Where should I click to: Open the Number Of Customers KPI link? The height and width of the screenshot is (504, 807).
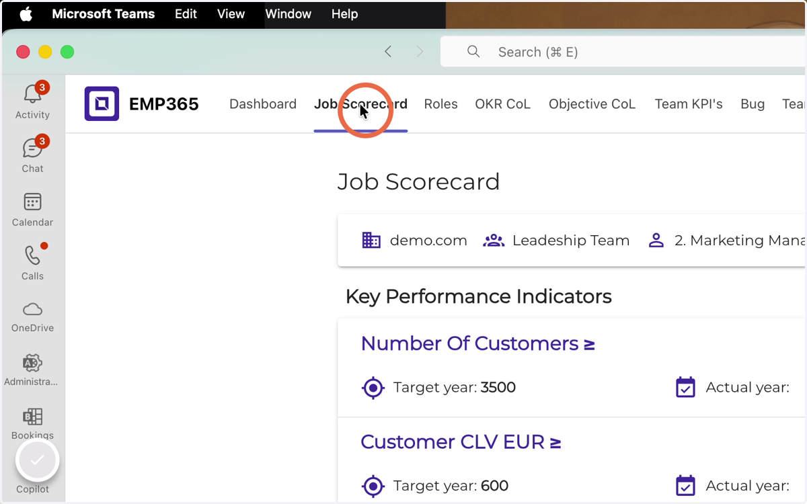pyautogui.click(x=477, y=343)
